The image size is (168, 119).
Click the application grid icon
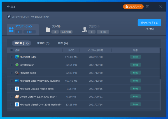pos(11,29)
